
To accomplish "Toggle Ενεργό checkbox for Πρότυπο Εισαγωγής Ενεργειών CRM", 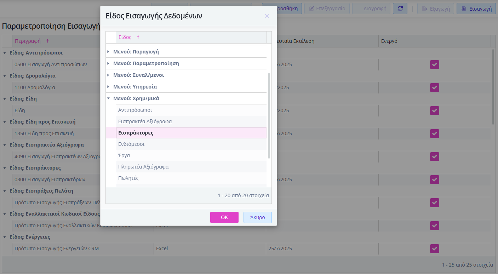I will [434, 249].
